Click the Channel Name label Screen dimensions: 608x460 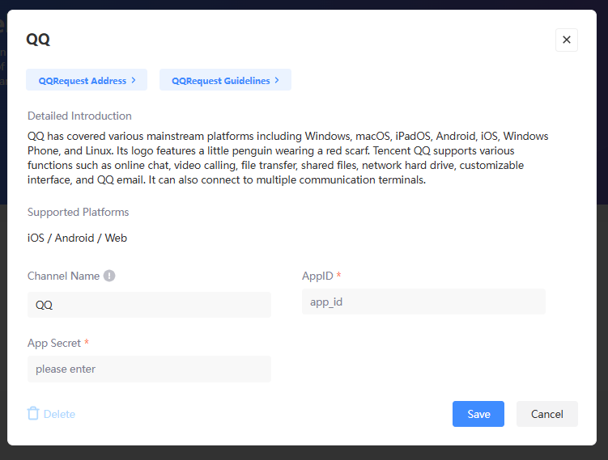64,276
